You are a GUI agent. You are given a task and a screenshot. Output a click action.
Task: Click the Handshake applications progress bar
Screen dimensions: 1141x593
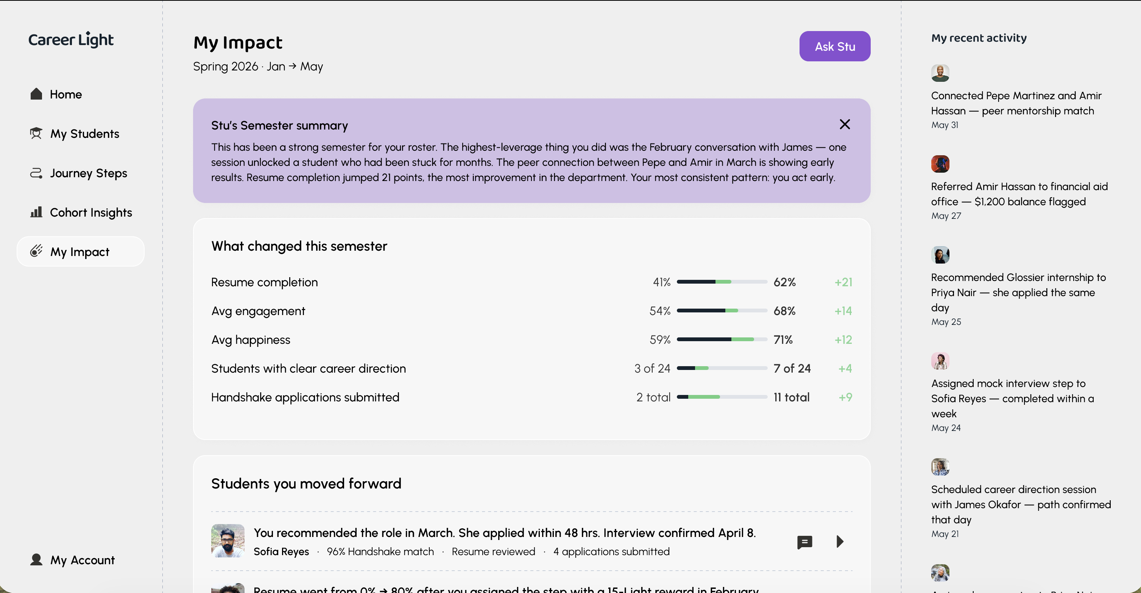722,397
